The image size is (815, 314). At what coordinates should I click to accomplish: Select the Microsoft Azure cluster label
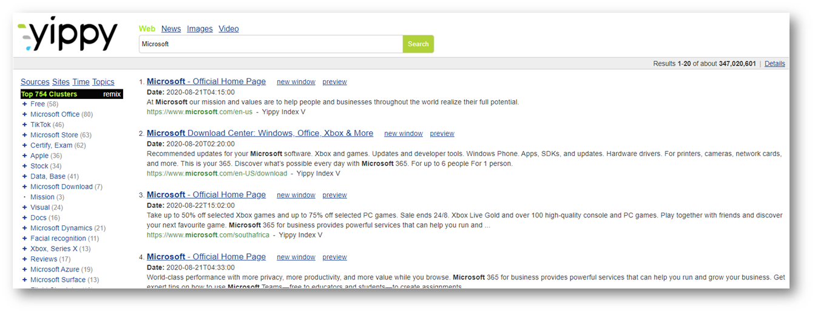tap(55, 269)
